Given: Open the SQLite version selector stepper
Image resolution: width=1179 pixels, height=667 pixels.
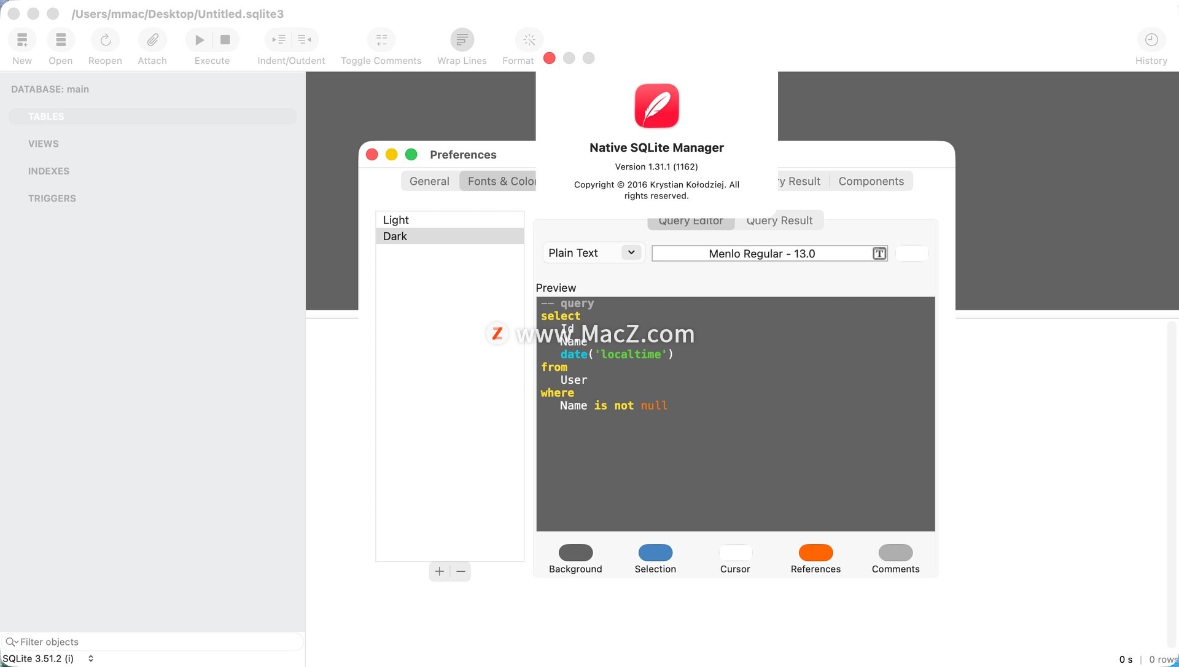Looking at the screenshot, I should click(x=91, y=658).
